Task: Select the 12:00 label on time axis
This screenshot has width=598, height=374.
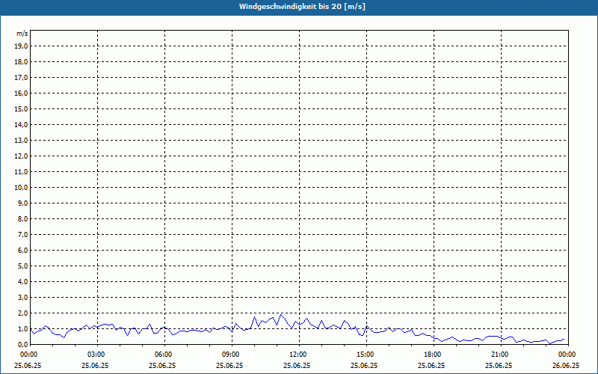Action: click(298, 355)
